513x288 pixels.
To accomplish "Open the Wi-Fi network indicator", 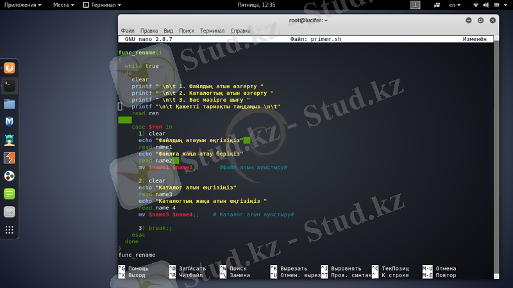I will (476, 4).
